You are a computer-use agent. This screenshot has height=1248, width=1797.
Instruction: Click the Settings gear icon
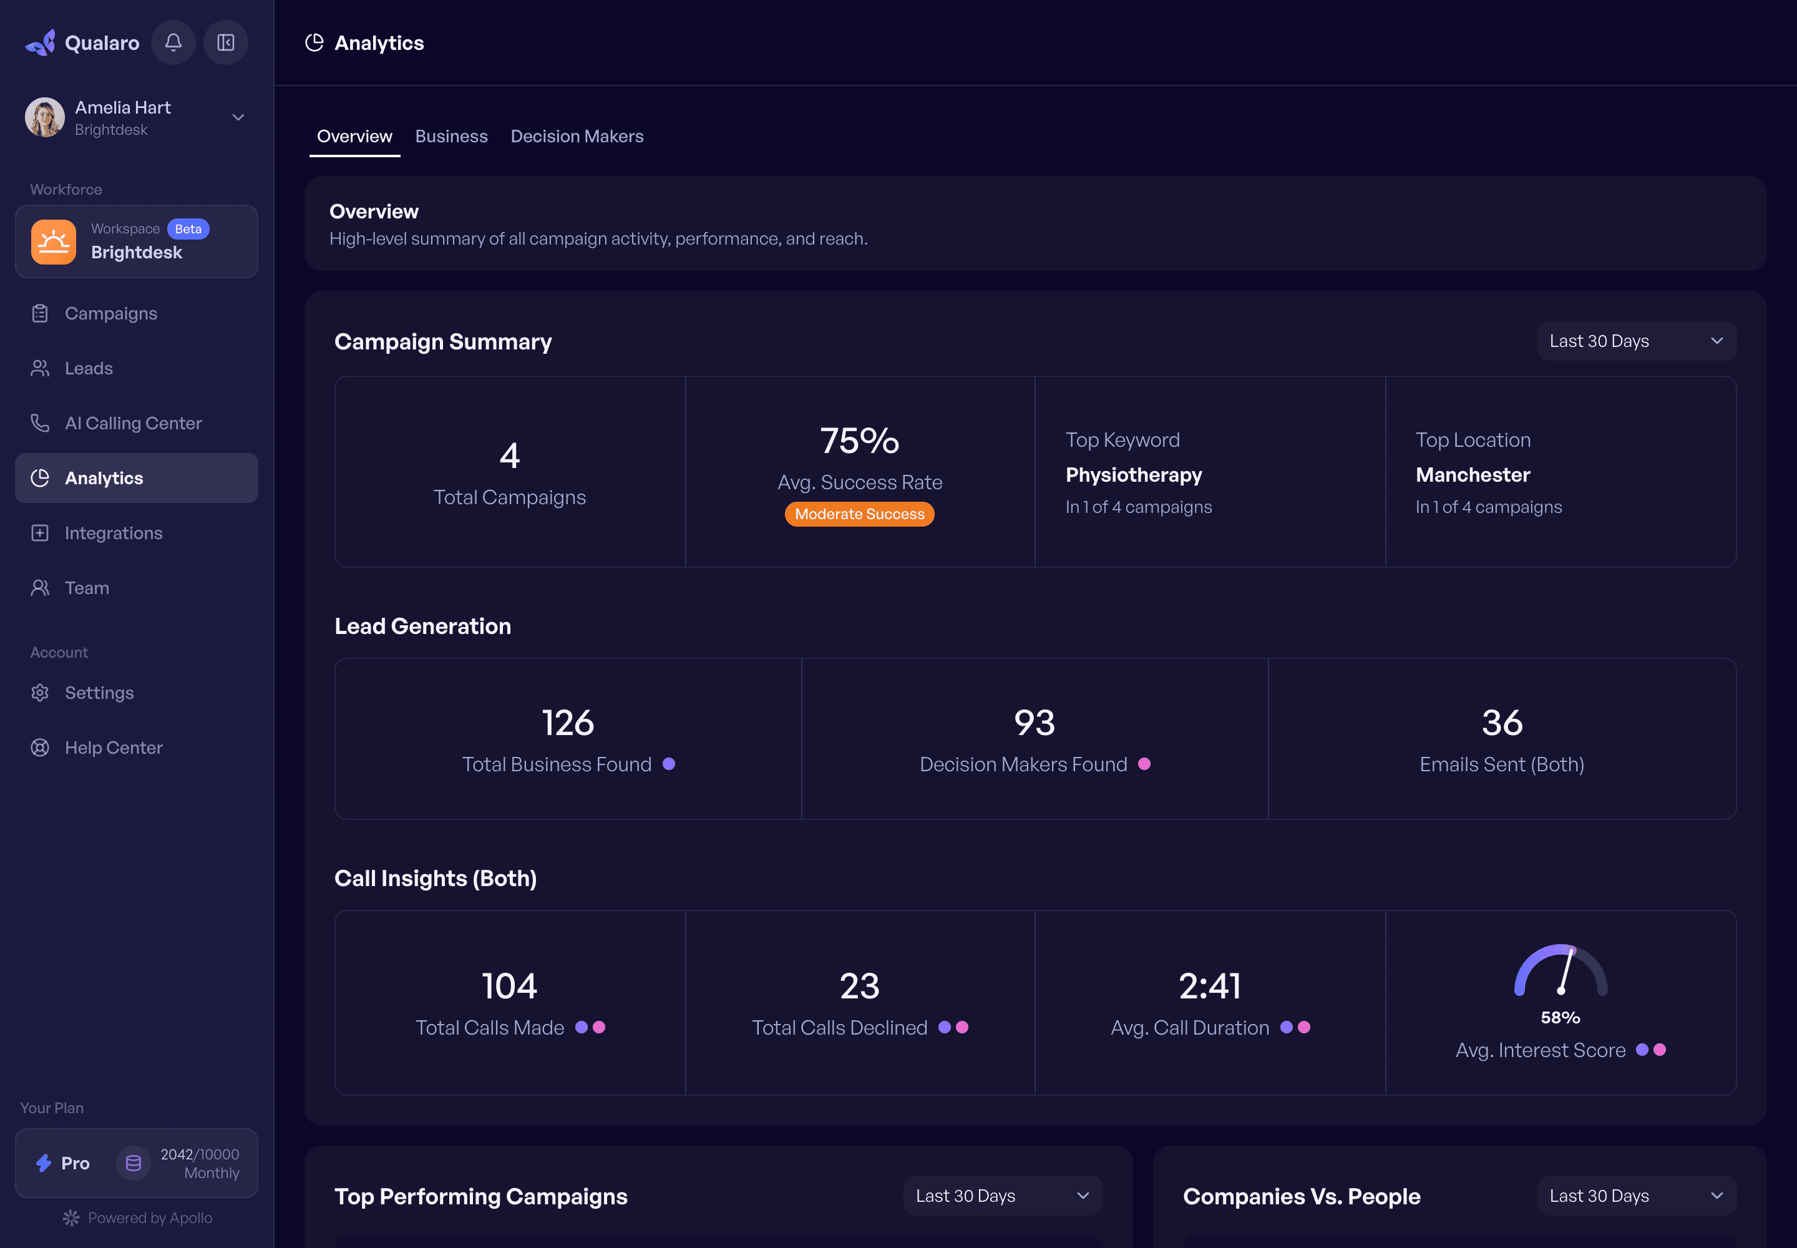40,693
